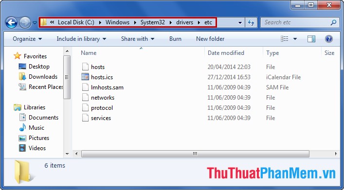Select the services file
The image size is (344, 190).
point(101,118)
